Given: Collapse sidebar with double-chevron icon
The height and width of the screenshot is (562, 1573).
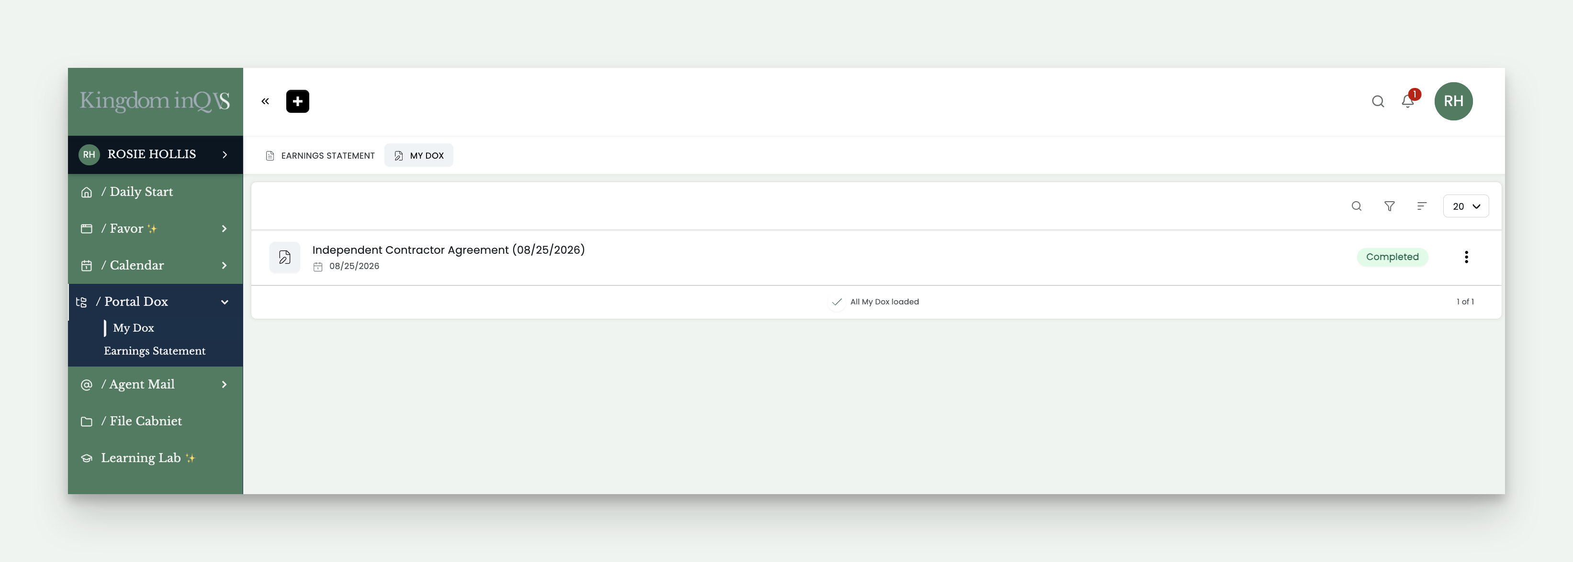Looking at the screenshot, I should tap(265, 101).
